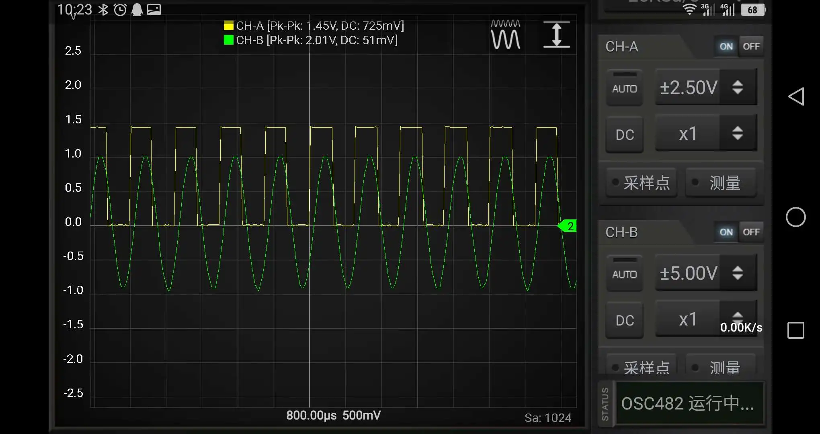Image resolution: width=820 pixels, height=434 pixels.
Task: Toggle CH-B DC coupling button
Action: (625, 320)
